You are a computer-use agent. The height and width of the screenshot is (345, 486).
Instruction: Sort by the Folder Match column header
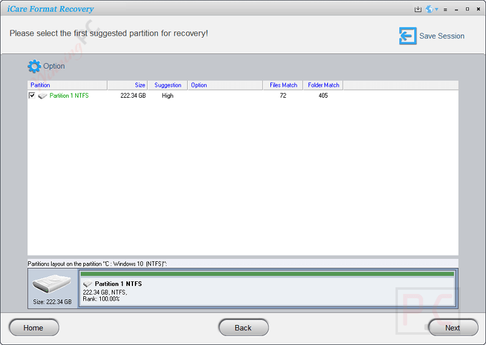(323, 85)
